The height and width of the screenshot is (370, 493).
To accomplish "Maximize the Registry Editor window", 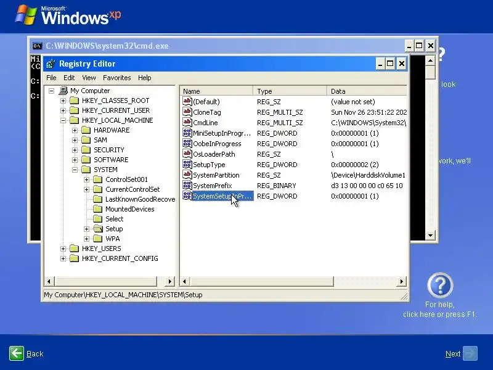I will (x=390, y=64).
